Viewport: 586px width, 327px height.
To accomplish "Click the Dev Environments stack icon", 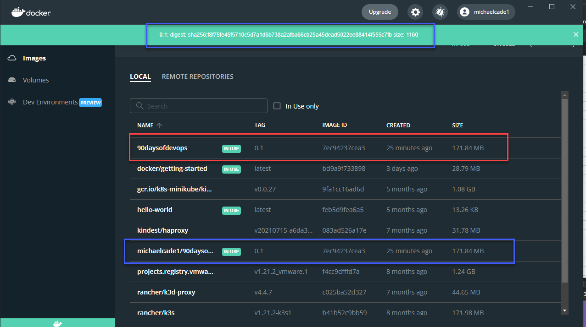I will pyautogui.click(x=12, y=102).
